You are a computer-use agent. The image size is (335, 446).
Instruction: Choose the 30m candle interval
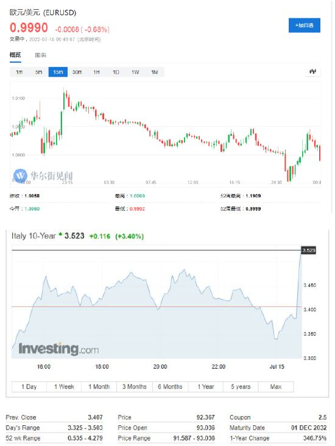point(77,72)
